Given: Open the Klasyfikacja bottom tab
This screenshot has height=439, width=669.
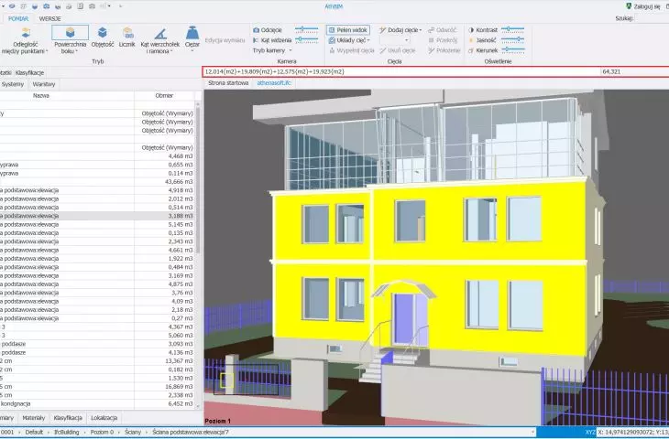Looking at the screenshot, I should click(68, 418).
